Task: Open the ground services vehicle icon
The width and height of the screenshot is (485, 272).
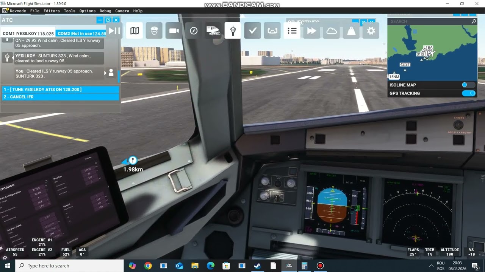Action: pyautogui.click(x=213, y=31)
